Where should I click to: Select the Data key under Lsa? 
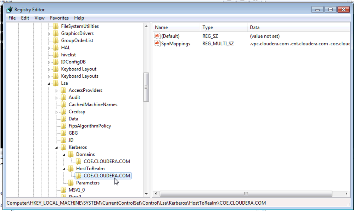click(x=73, y=119)
